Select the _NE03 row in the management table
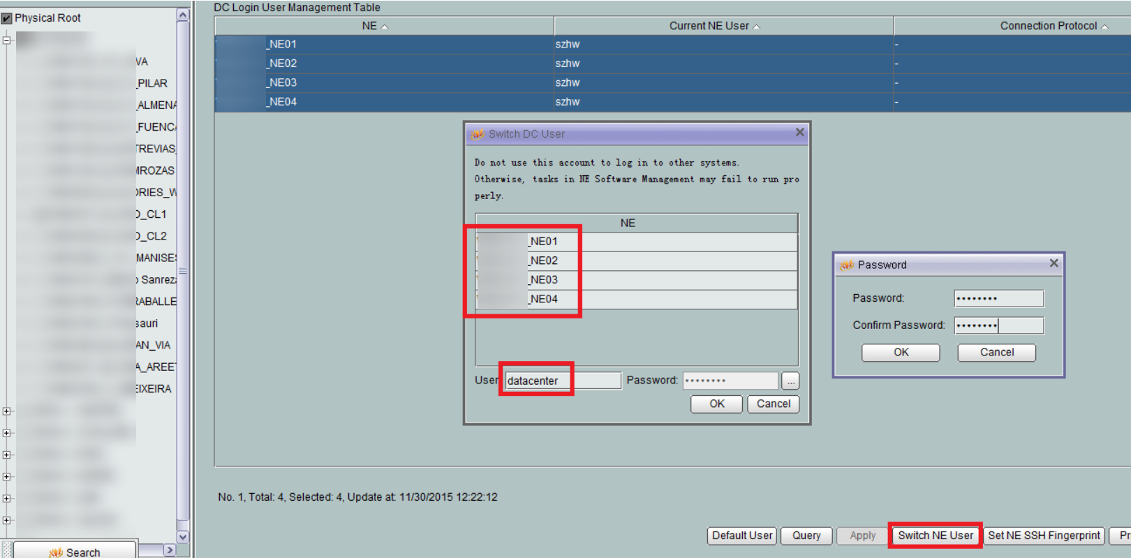 [673, 82]
